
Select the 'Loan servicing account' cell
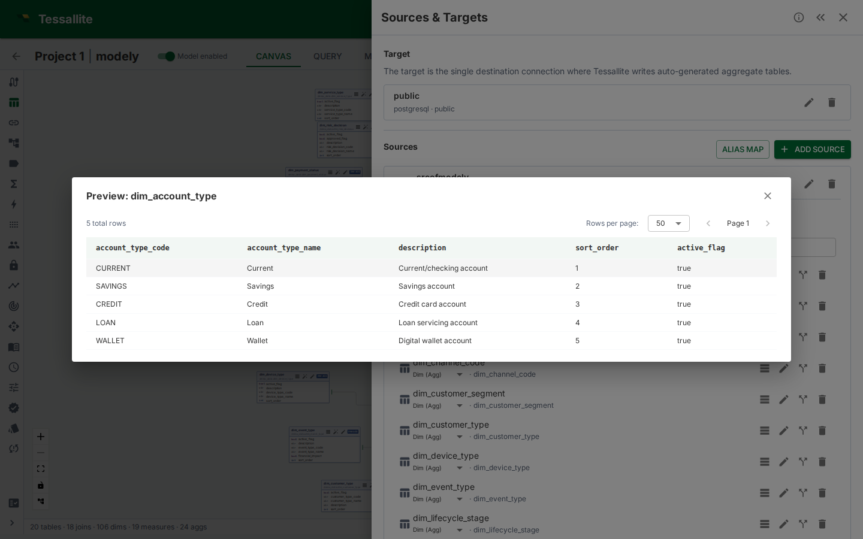438,323
